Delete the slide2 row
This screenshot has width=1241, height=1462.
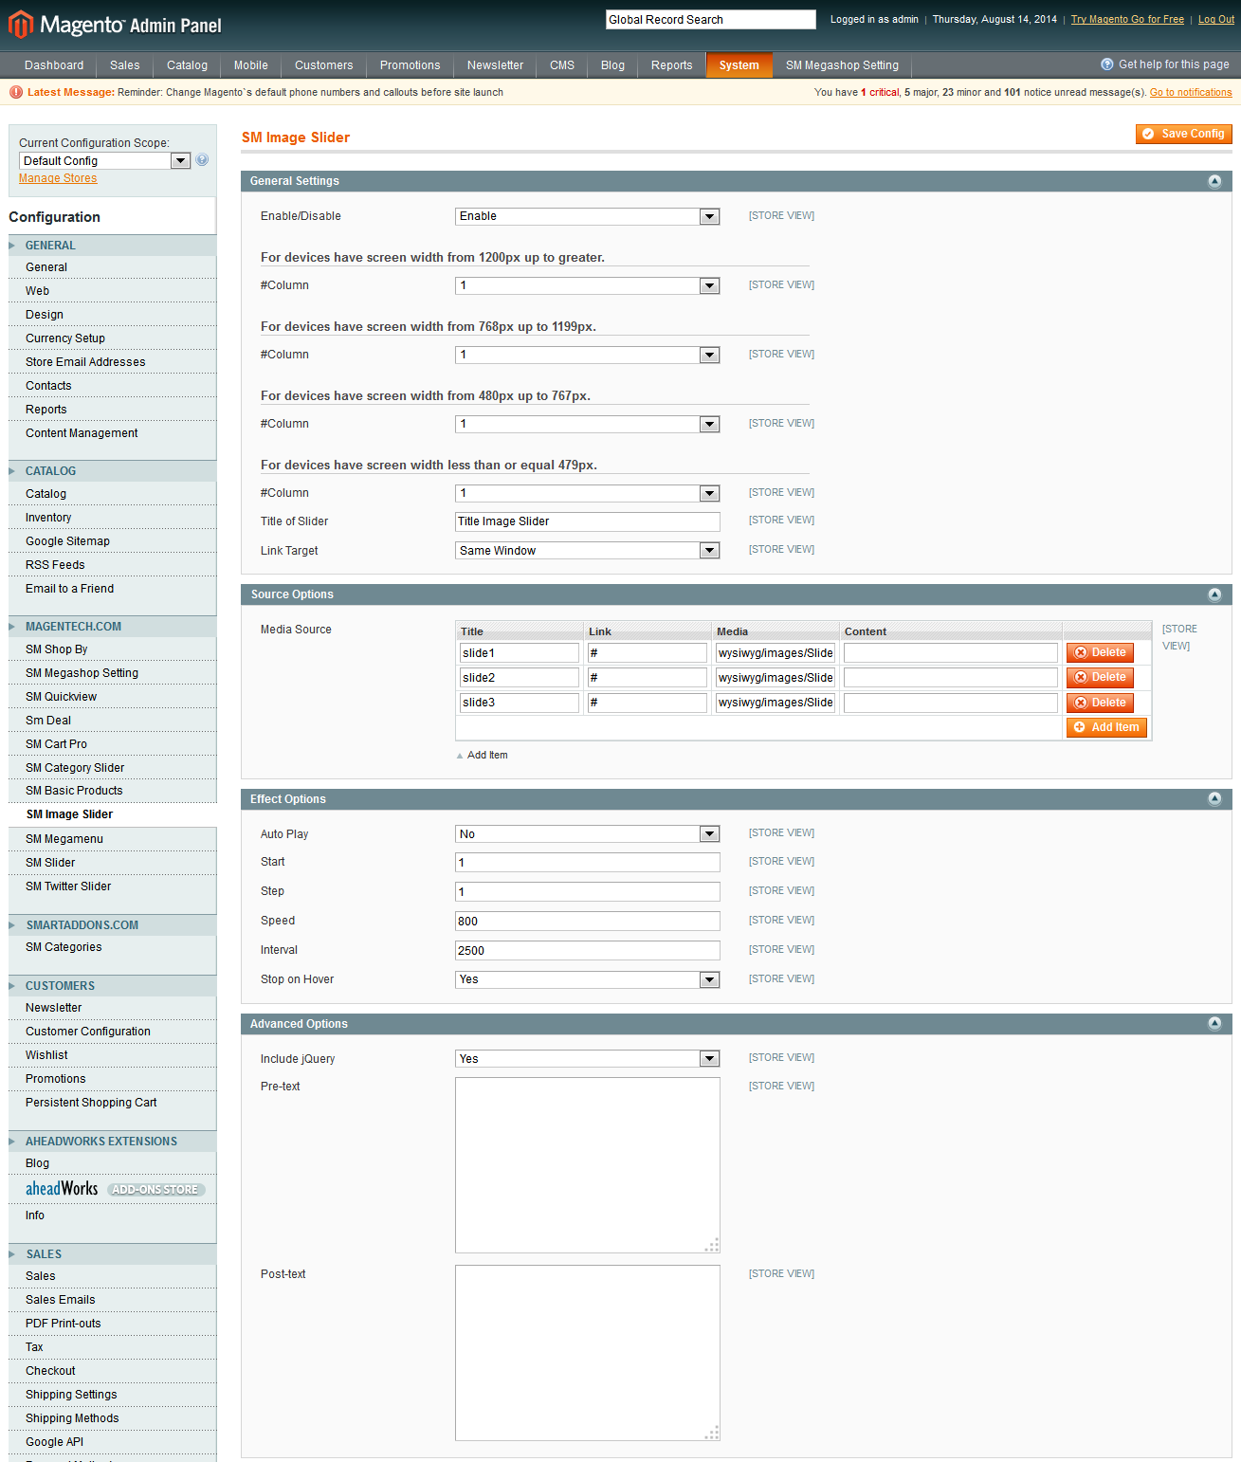(1100, 677)
